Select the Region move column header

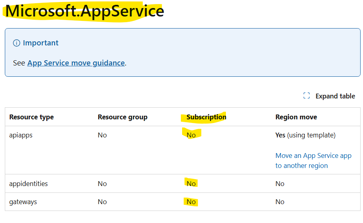pos(296,117)
